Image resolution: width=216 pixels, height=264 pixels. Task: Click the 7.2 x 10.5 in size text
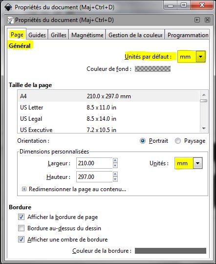tap(101, 130)
